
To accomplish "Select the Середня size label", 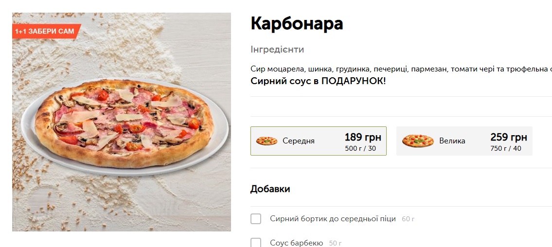I will point(299,141).
